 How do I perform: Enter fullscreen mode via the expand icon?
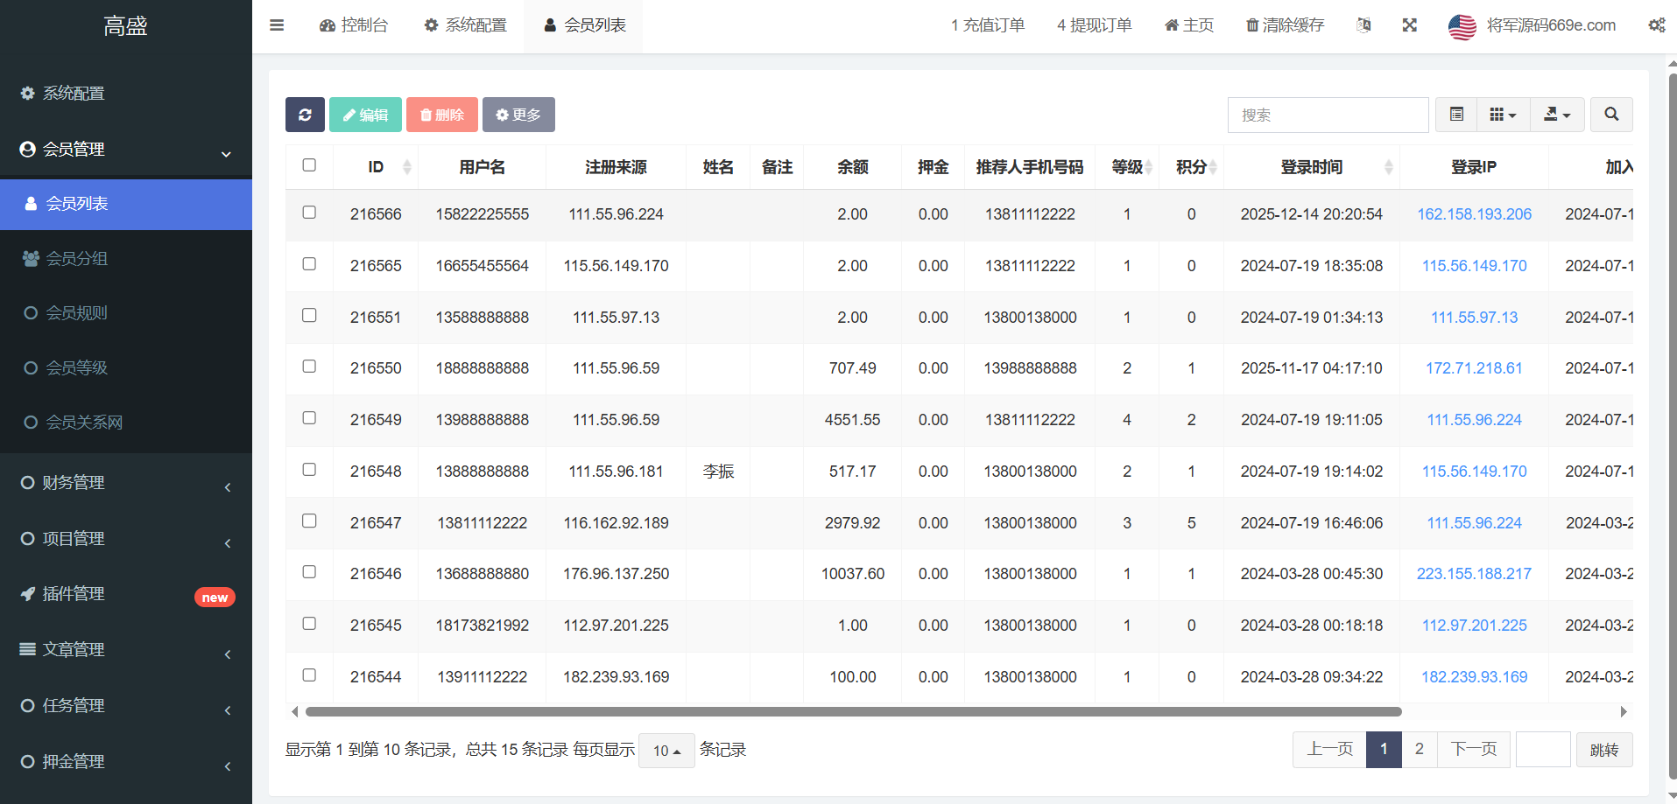pos(1409,25)
